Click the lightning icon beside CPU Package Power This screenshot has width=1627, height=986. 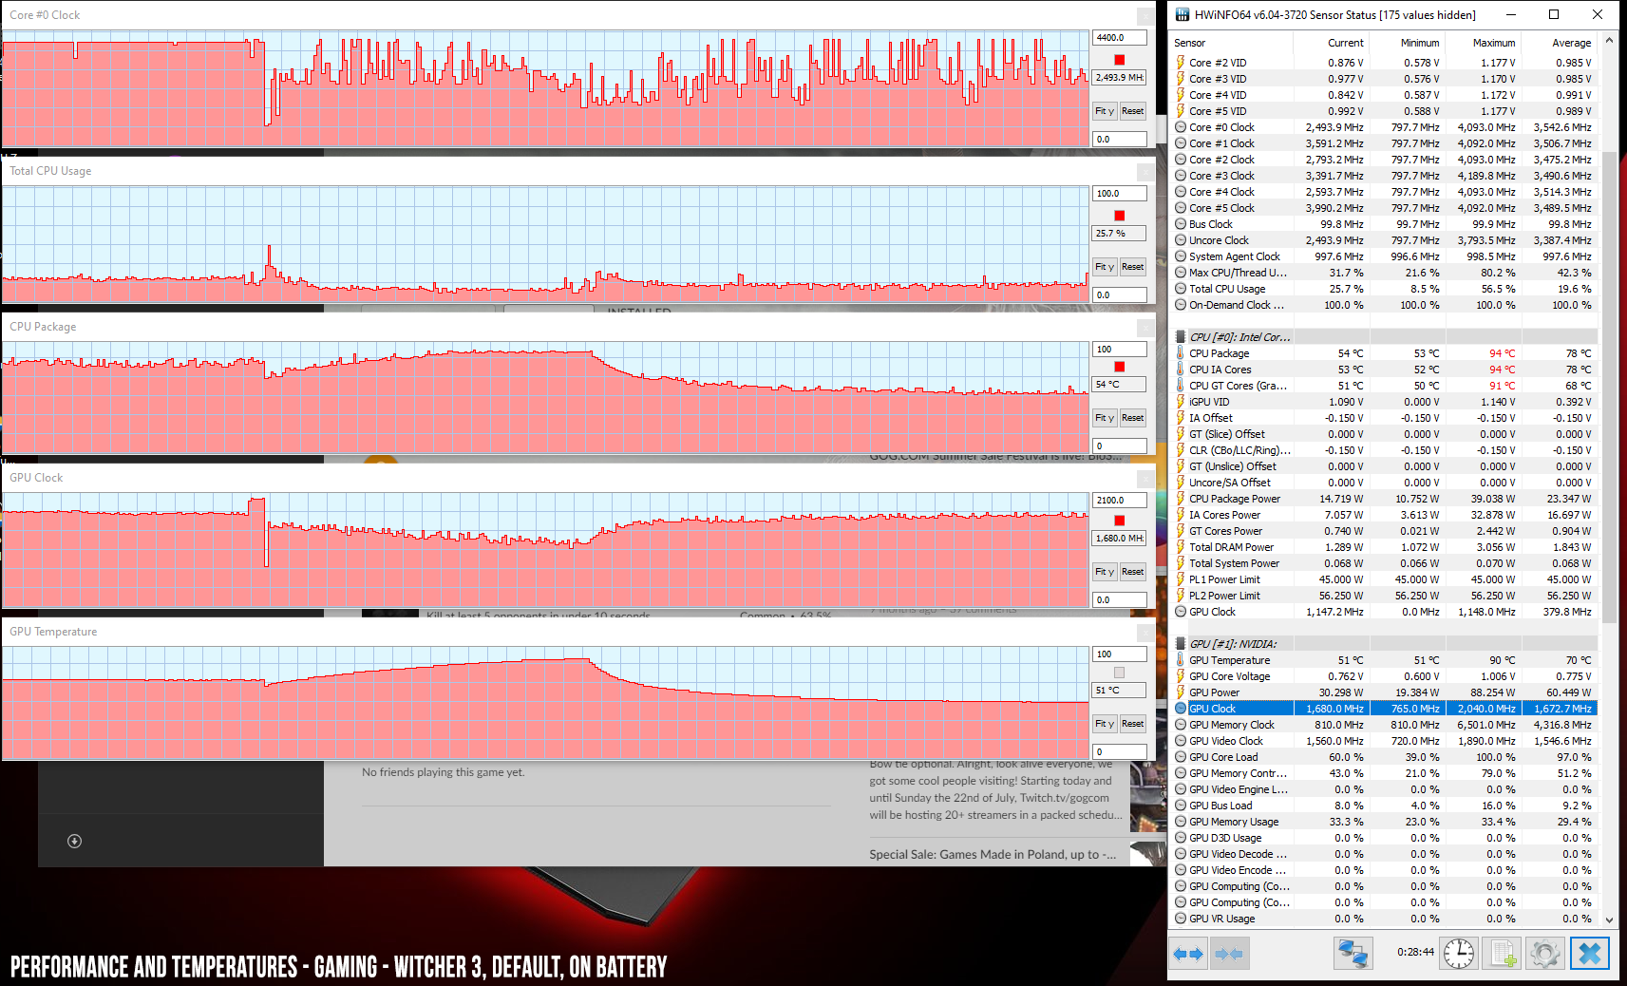1181,499
